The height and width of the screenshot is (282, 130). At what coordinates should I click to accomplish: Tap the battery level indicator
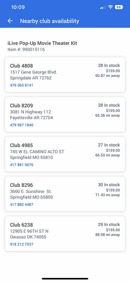tap(119, 7)
